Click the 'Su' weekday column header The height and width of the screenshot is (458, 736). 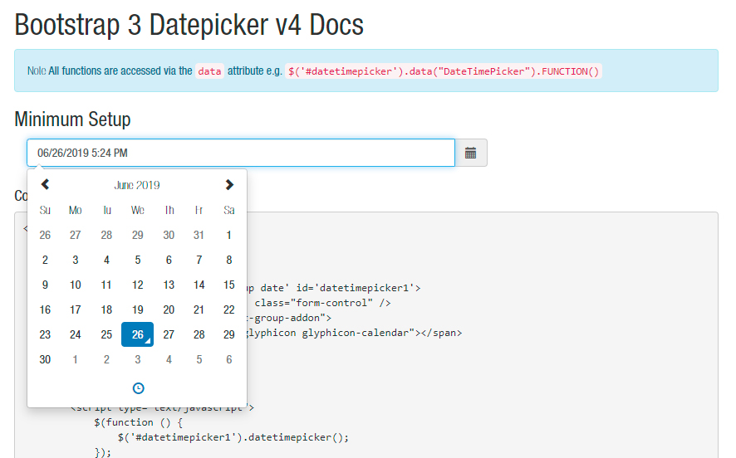45,210
